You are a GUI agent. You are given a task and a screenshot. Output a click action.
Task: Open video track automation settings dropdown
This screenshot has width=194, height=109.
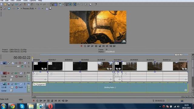pyautogui.click(x=22, y=63)
